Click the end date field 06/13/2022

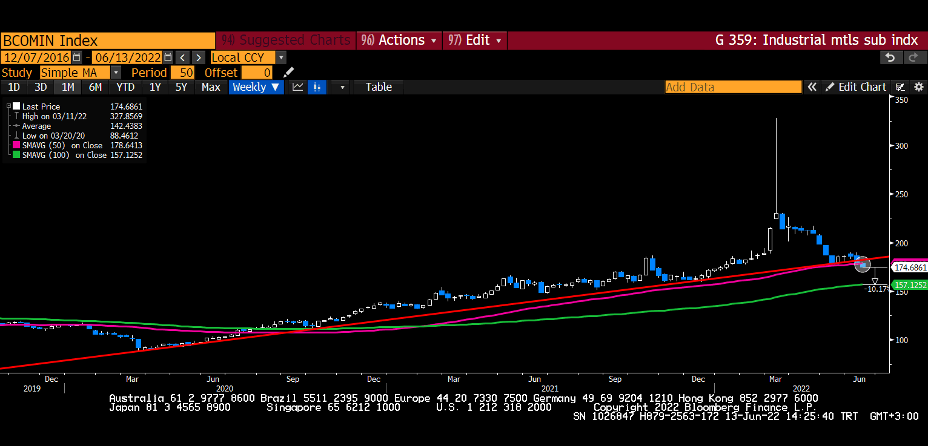pos(127,57)
